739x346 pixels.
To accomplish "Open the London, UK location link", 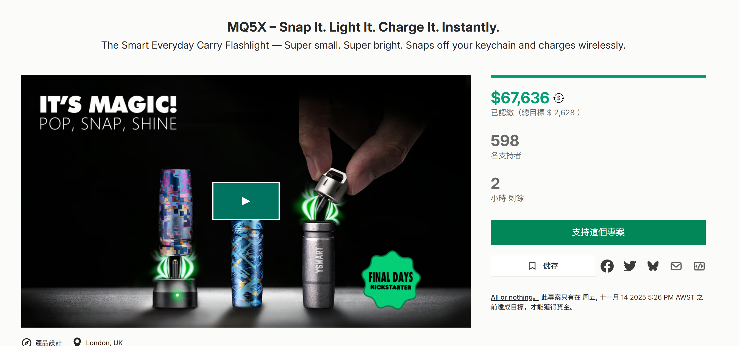I will (x=104, y=342).
